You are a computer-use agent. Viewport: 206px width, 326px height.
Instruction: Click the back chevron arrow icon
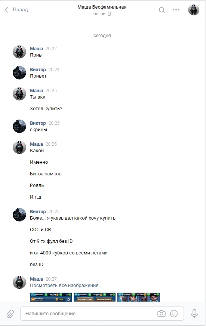coord(7,10)
